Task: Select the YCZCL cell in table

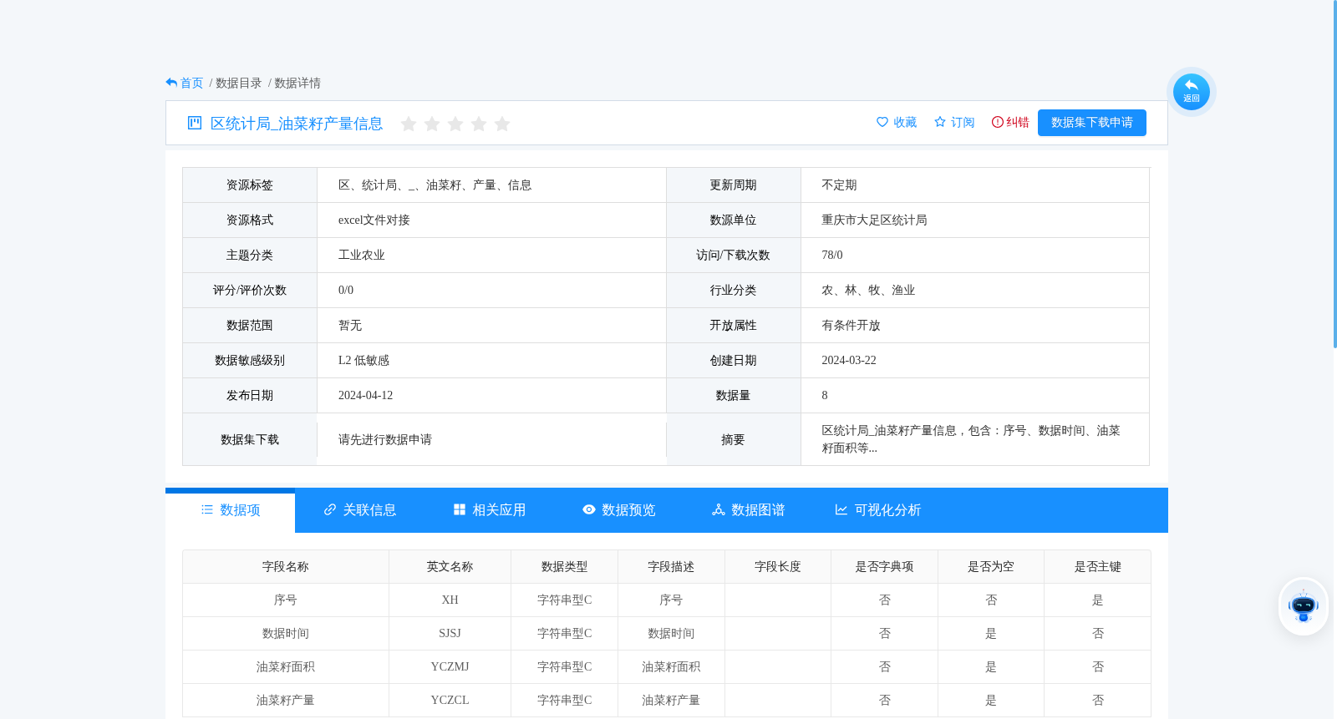Action: coord(450,701)
